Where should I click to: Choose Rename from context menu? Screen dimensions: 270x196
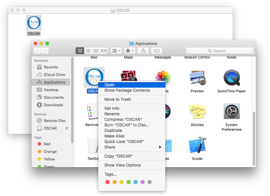pos(132,114)
